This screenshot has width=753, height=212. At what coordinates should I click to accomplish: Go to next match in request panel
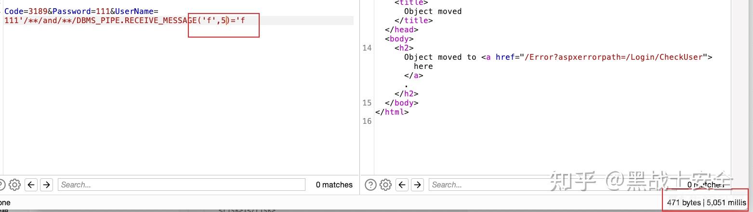pos(46,185)
